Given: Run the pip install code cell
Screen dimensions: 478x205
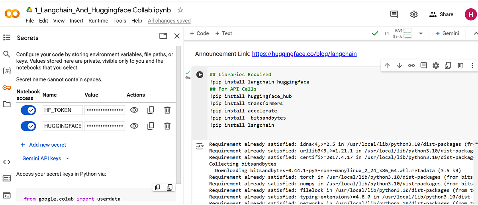Looking at the screenshot, I should point(200,75).
